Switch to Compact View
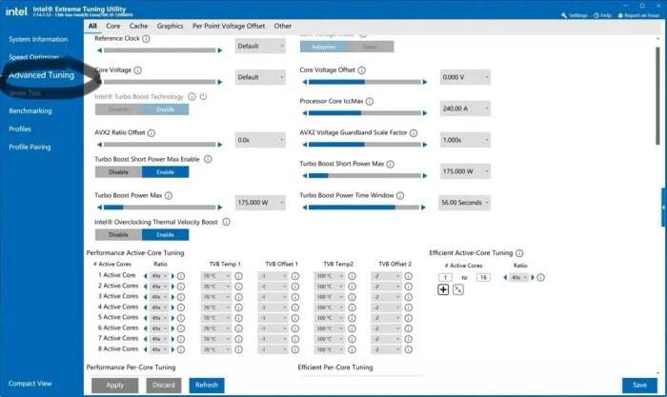Image resolution: width=667 pixels, height=397 pixels. 30,384
